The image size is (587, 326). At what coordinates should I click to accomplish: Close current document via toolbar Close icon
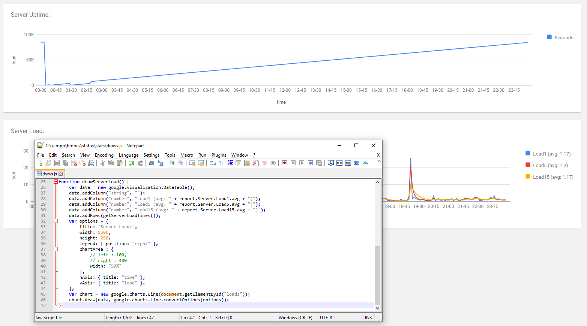coord(74,163)
